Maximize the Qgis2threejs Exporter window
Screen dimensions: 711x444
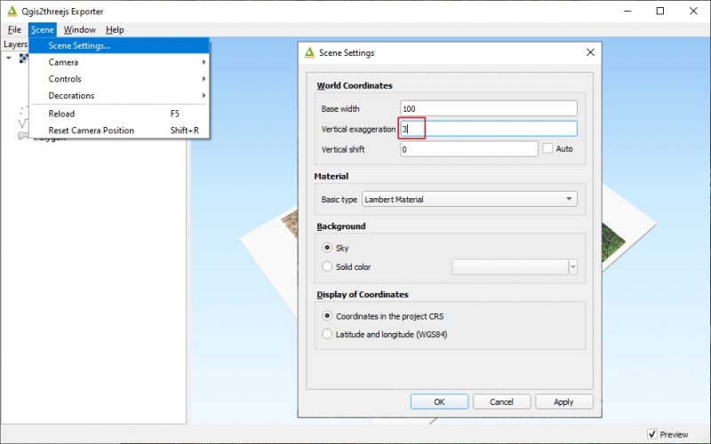click(660, 11)
